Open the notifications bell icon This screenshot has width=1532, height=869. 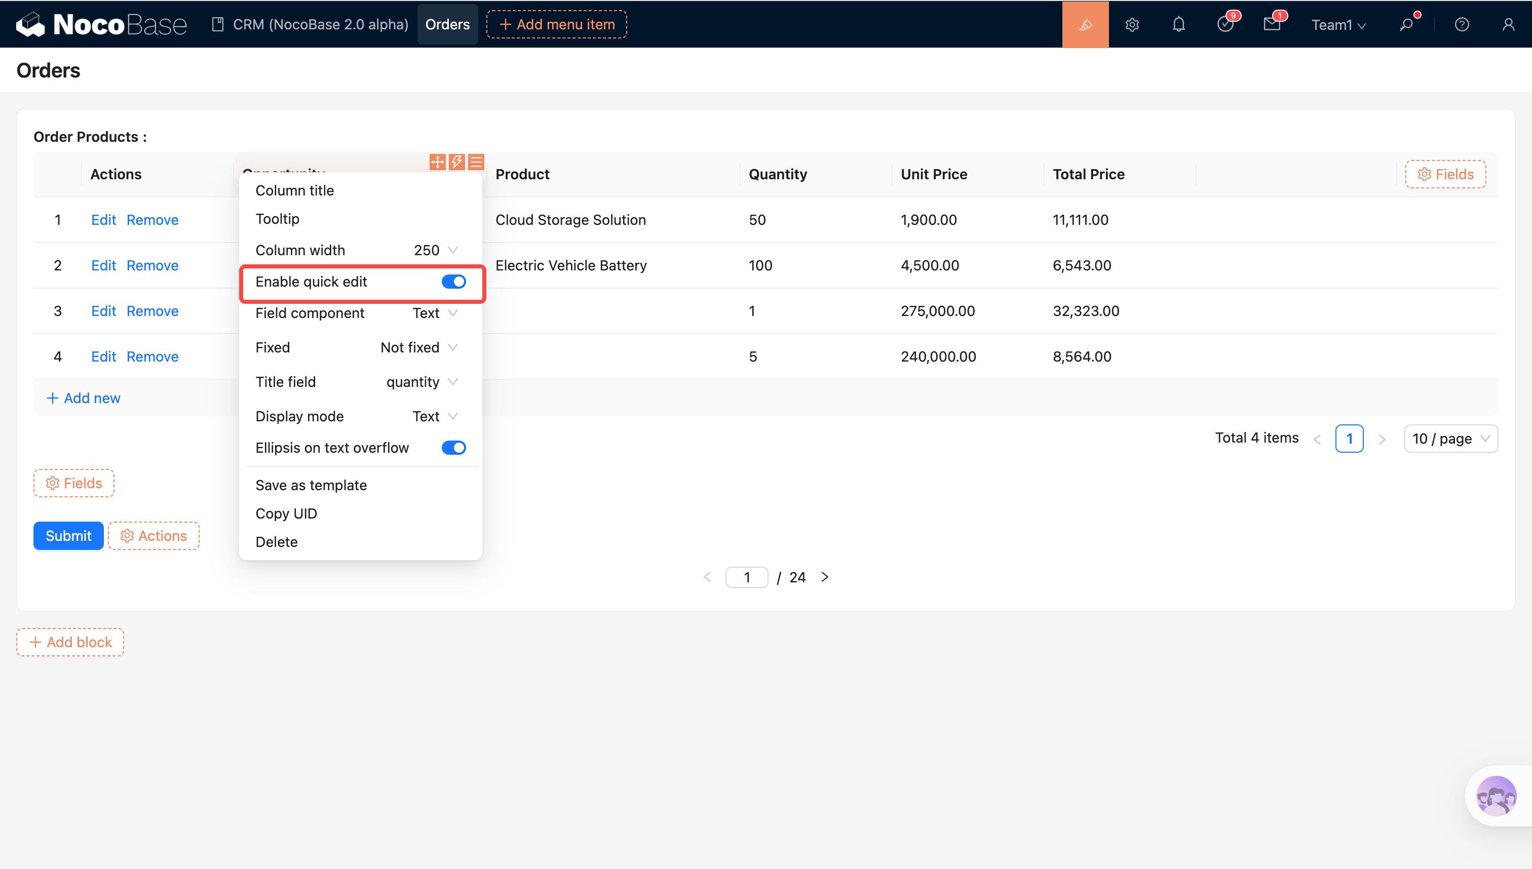[1178, 24]
